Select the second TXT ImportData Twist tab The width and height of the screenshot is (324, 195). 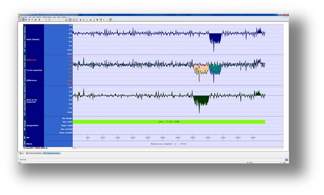(52, 153)
